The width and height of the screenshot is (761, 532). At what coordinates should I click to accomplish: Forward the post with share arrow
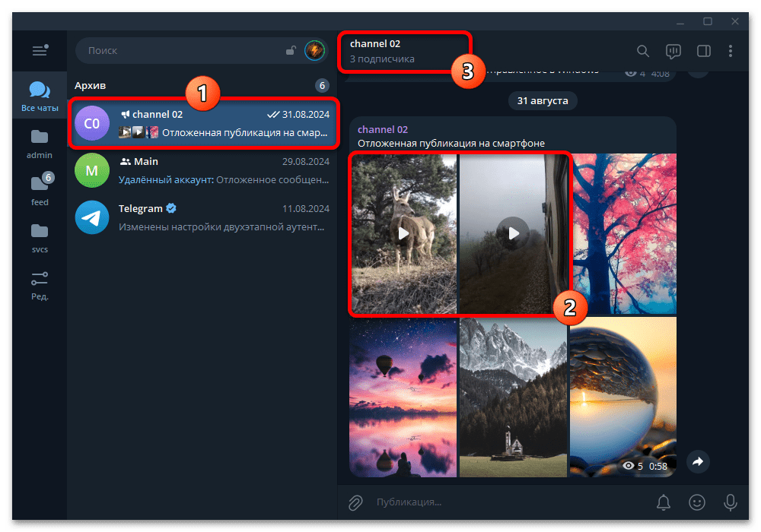coord(698,462)
